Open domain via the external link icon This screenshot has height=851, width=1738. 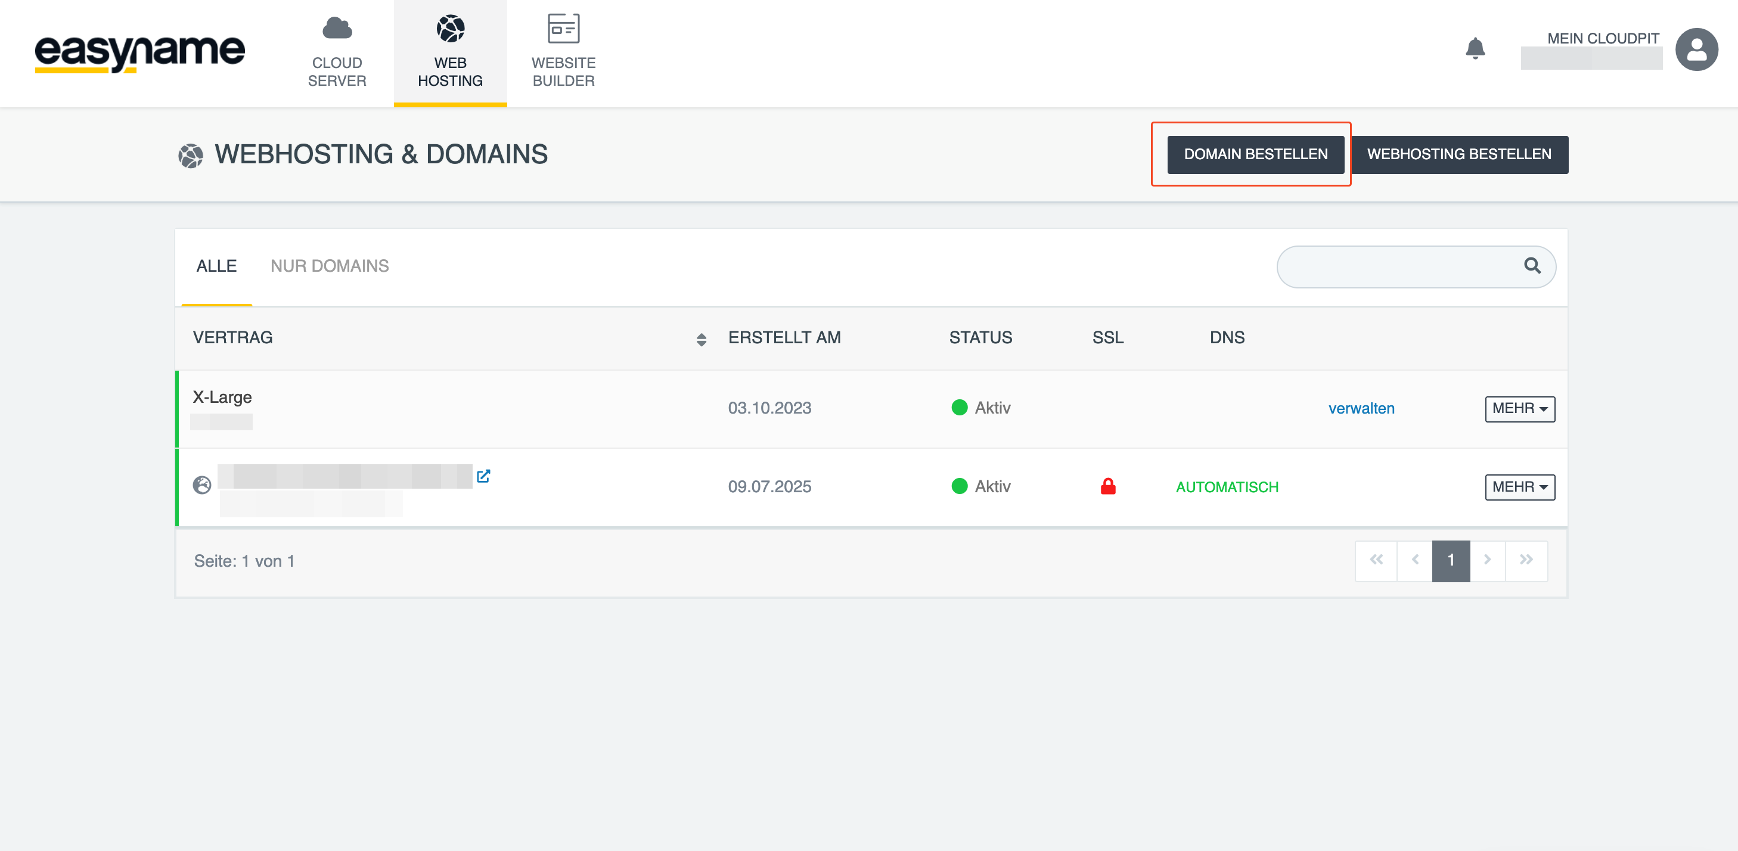coord(483,476)
